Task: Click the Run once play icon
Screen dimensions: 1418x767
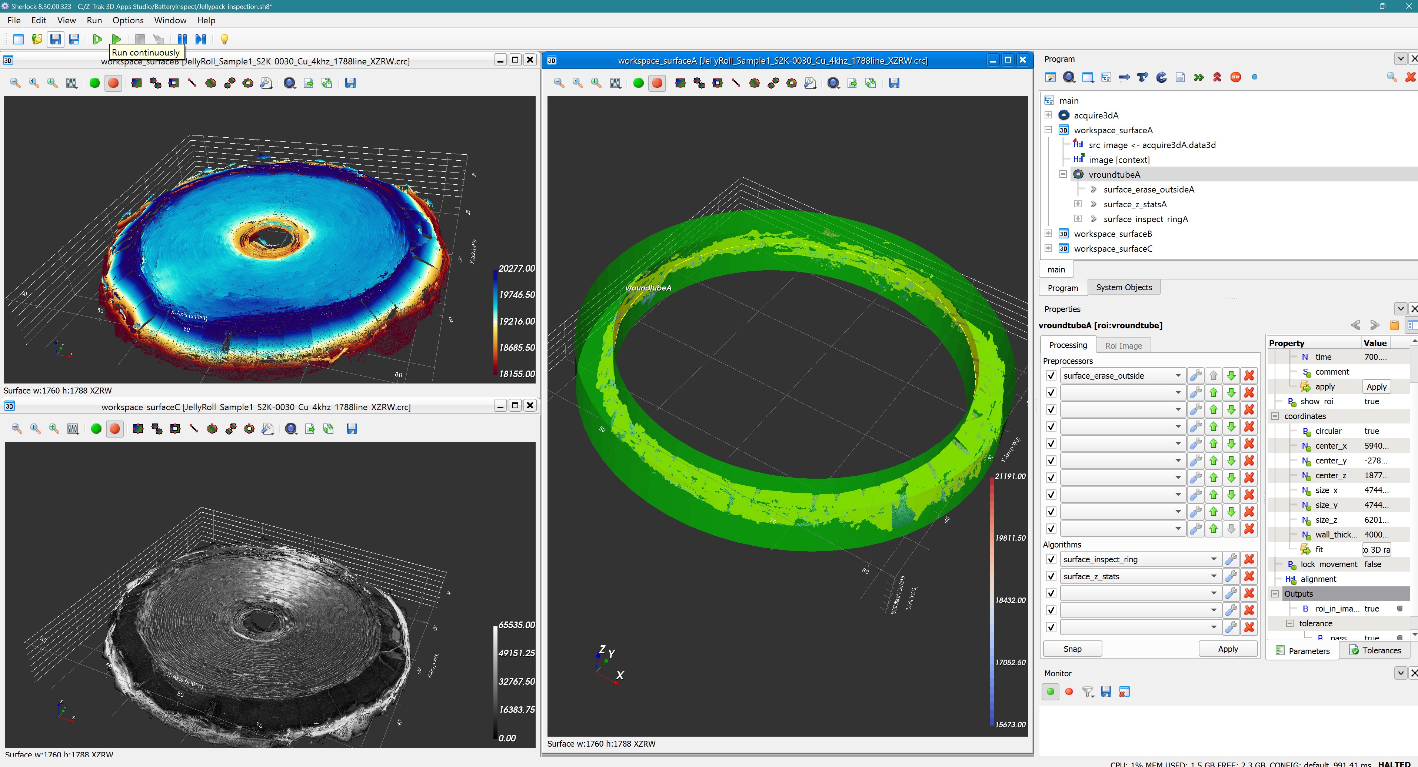Action: (97, 39)
